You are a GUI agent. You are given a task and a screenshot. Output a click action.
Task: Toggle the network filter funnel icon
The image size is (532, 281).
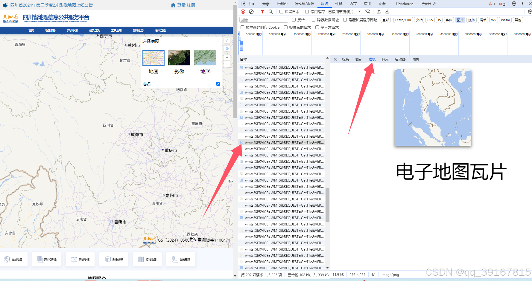click(x=262, y=12)
